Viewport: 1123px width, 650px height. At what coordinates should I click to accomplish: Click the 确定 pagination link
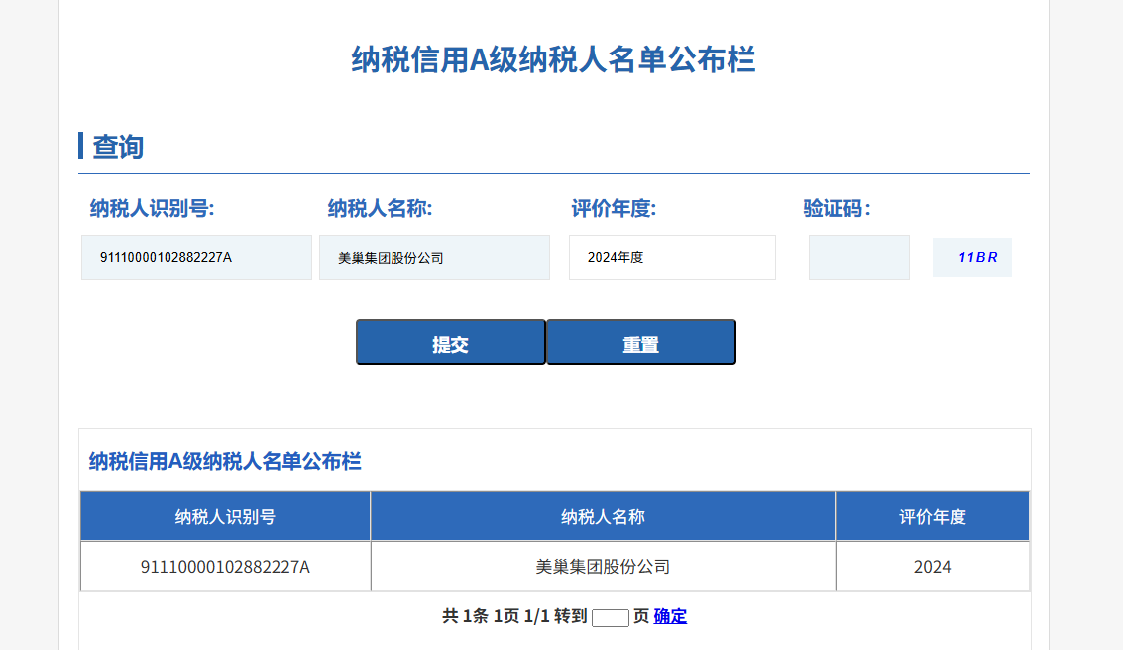pos(670,616)
